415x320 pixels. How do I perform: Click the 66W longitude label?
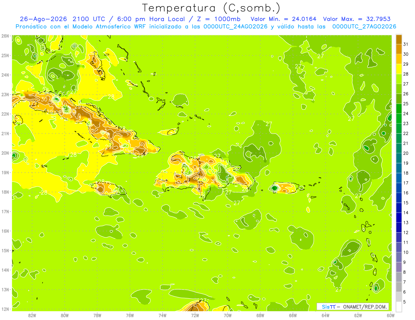coord(293,315)
